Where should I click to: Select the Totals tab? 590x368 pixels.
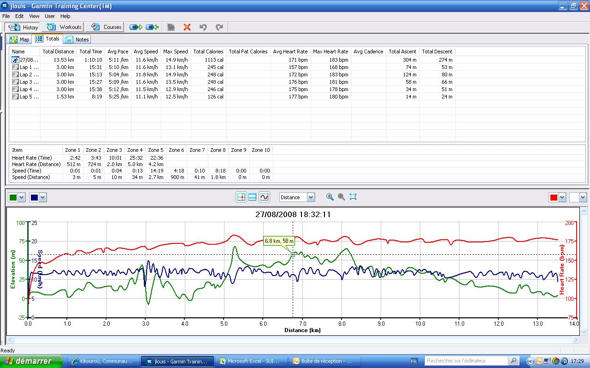[47, 39]
